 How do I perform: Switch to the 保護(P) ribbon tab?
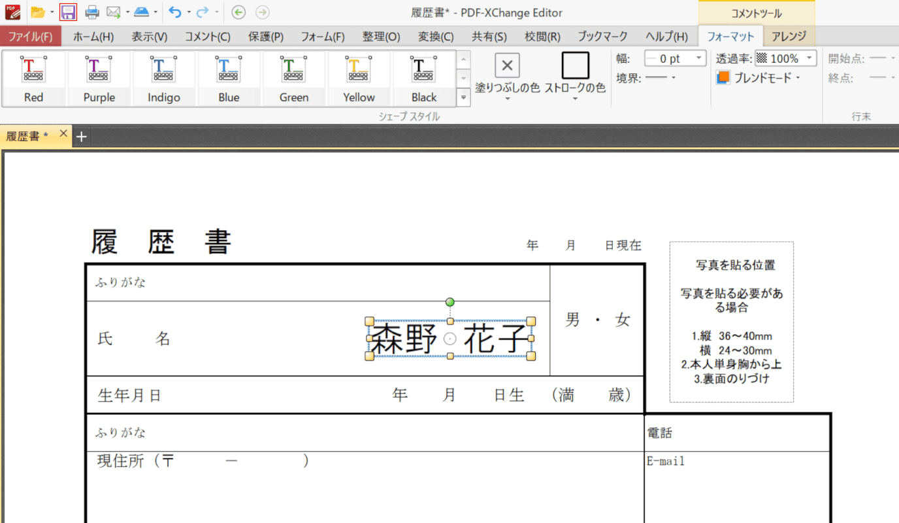coord(266,37)
